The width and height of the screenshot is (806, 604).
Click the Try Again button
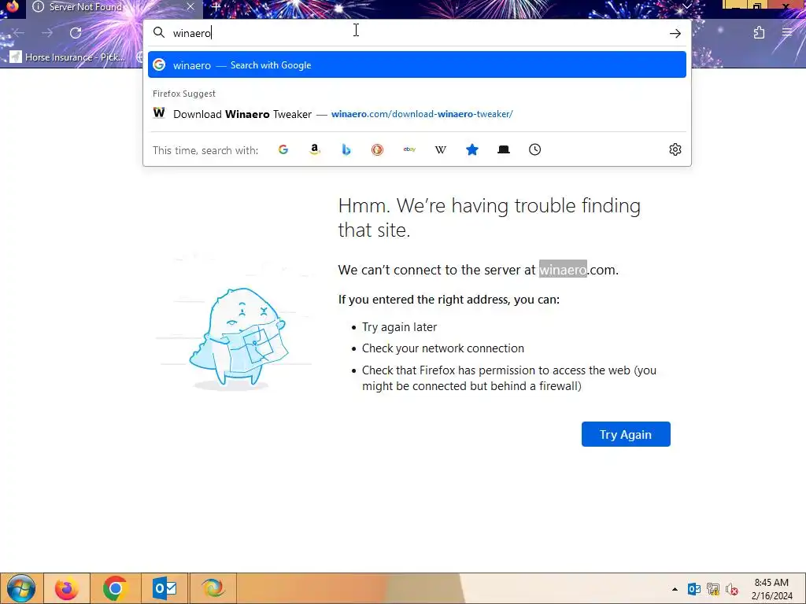point(626,434)
